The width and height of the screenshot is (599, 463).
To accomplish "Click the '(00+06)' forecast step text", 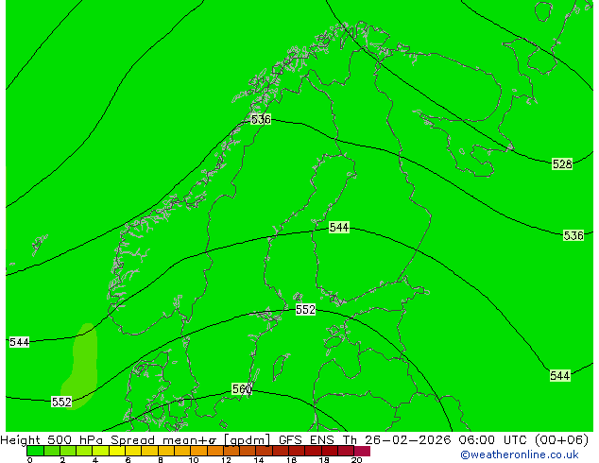I will [561, 440].
